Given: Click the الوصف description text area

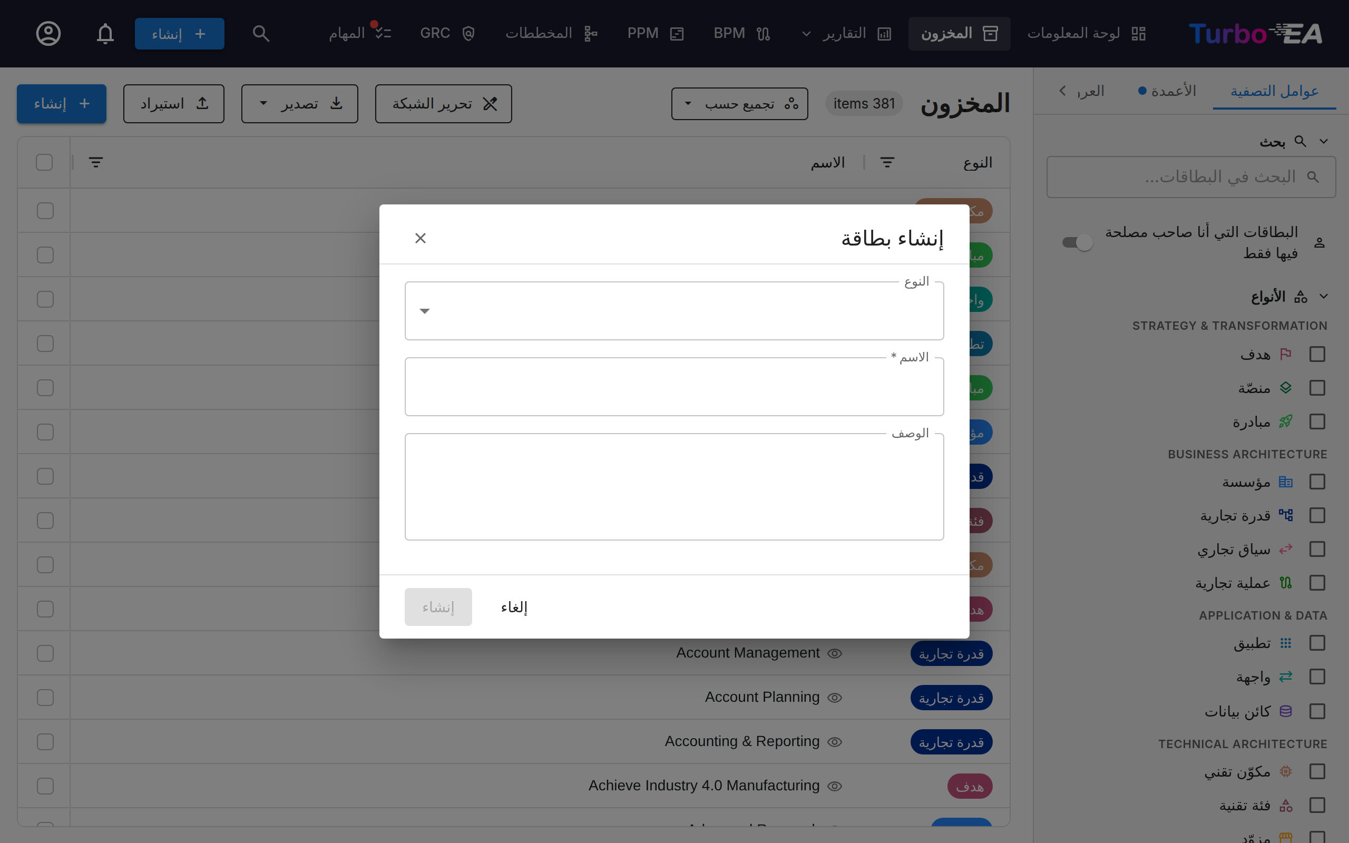Looking at the screenshot, I should coord(674,487).
